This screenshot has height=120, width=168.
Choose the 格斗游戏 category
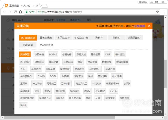[120, 54]
